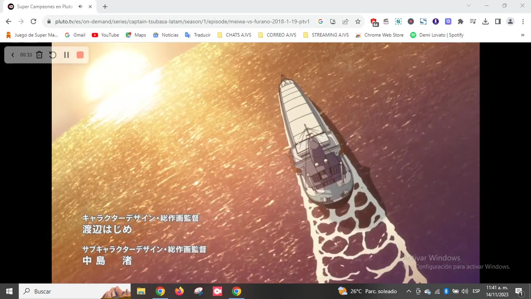Open the YouTube bookmark

tap(105, 35)
